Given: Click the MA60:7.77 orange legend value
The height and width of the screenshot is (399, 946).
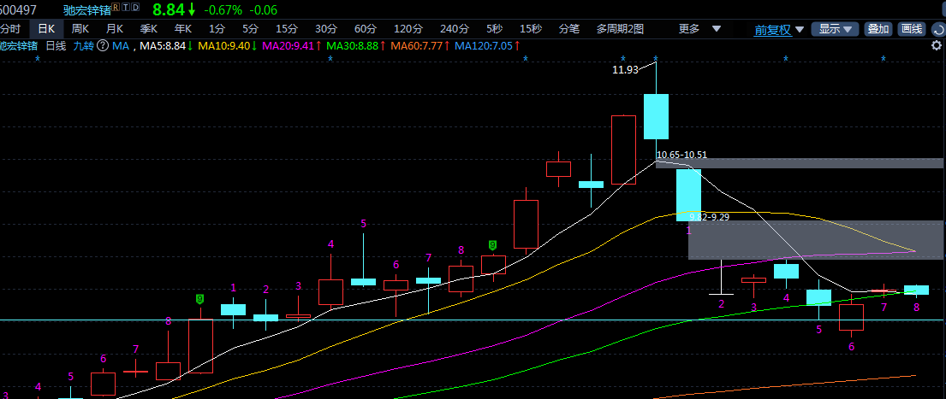Looking at the screenshot, I should pyautogui.click(x=417, y=46).
